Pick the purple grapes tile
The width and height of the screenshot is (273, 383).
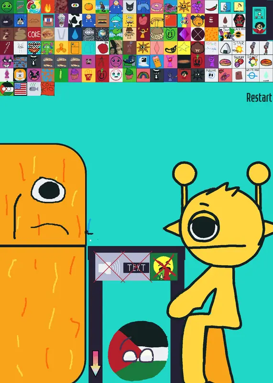click(x=198, y=7)
